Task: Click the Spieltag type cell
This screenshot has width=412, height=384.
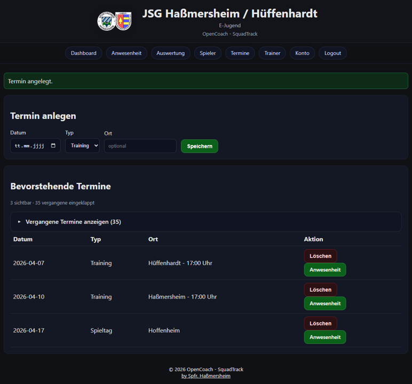Action: click(x=101, y=331)
